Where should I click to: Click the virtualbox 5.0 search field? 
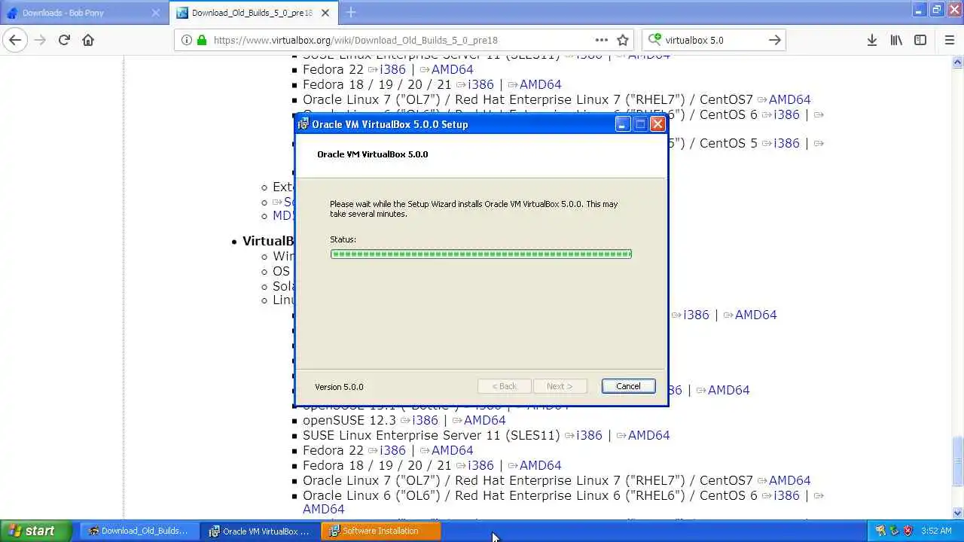click(713, 40)
